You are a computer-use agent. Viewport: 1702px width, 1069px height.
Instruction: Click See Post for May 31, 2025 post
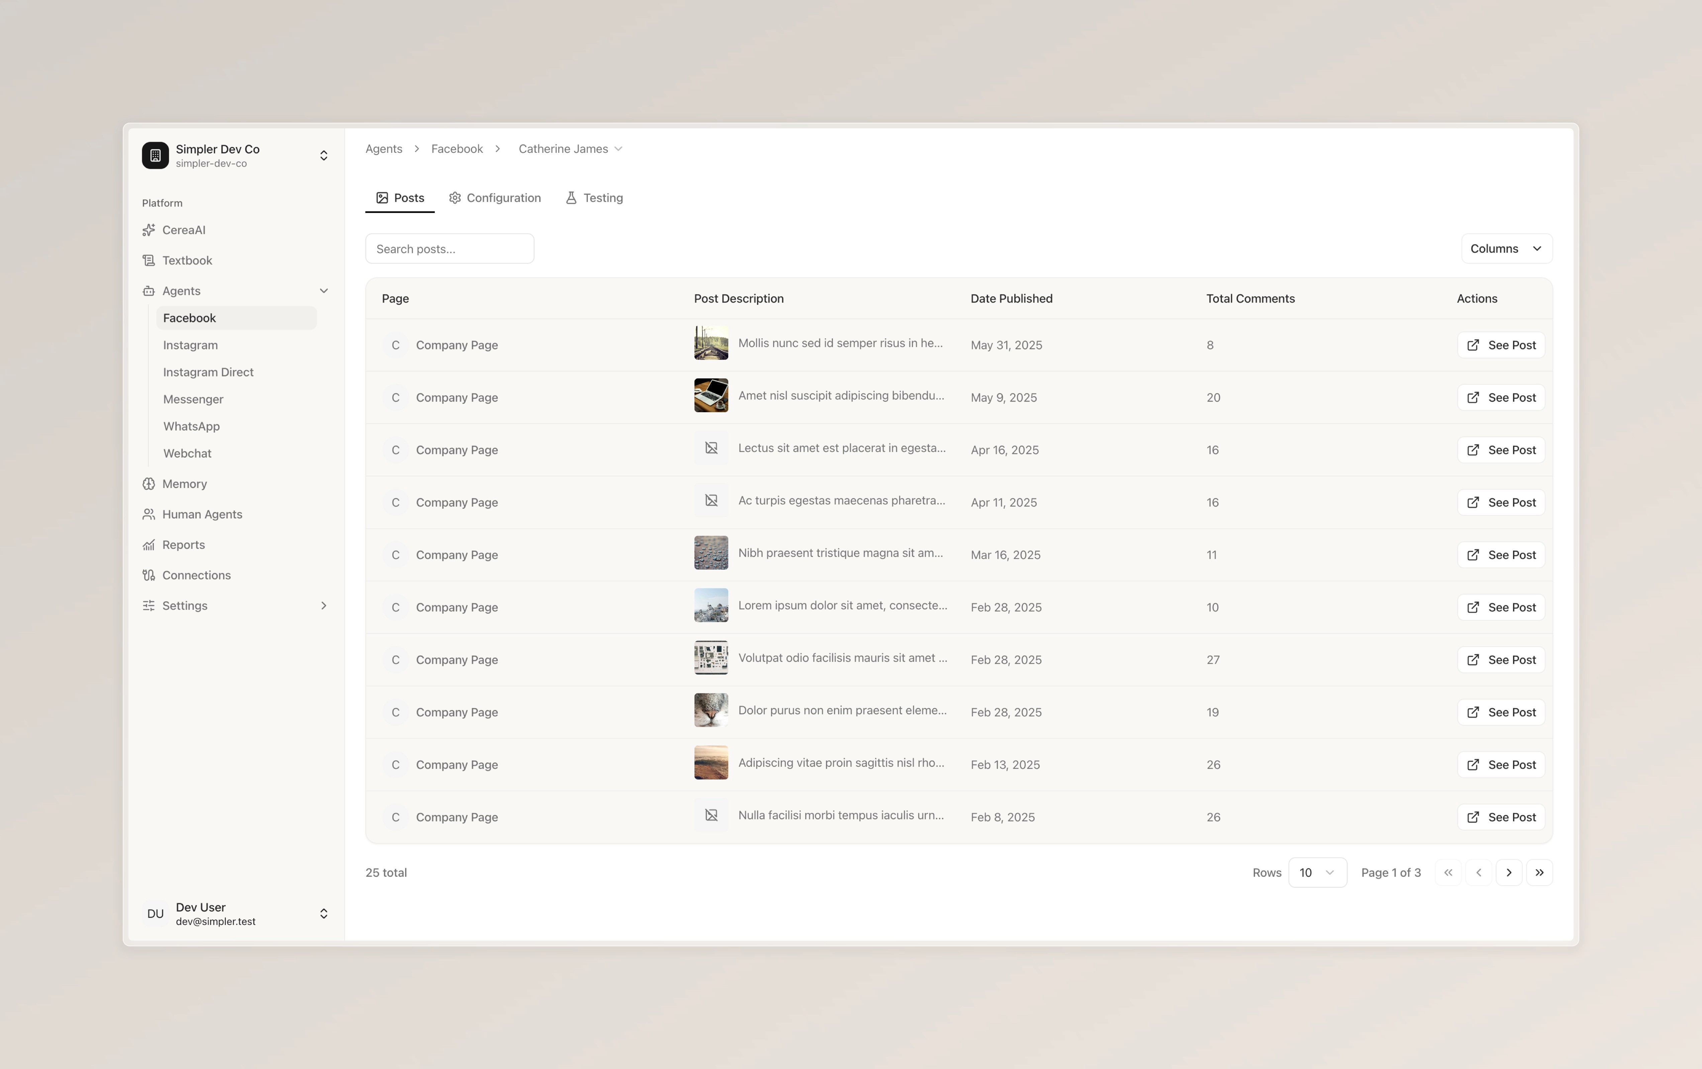1501,345
